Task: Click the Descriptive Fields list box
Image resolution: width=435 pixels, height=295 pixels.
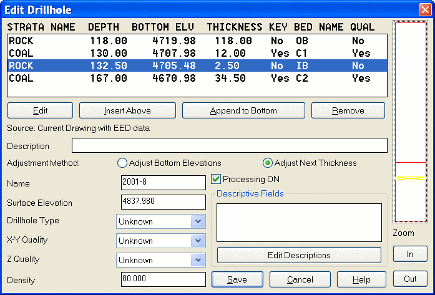Action: pyautogui.click(x=299, y=223)
